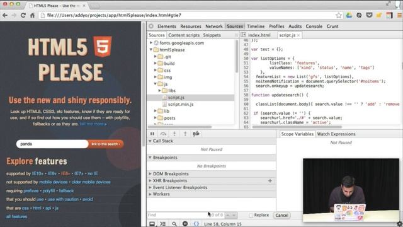The height and width of the screenshot is (227, 403).
Task: Expand the posts folder
Action: (156, 118)
